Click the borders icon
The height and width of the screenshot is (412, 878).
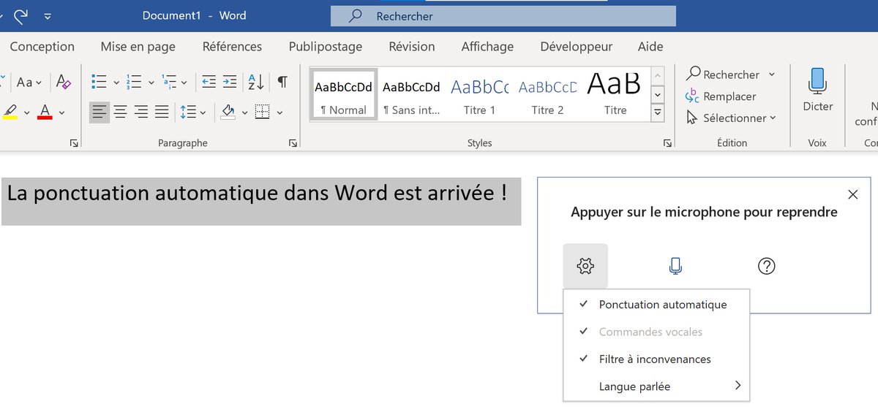(262, 112)
